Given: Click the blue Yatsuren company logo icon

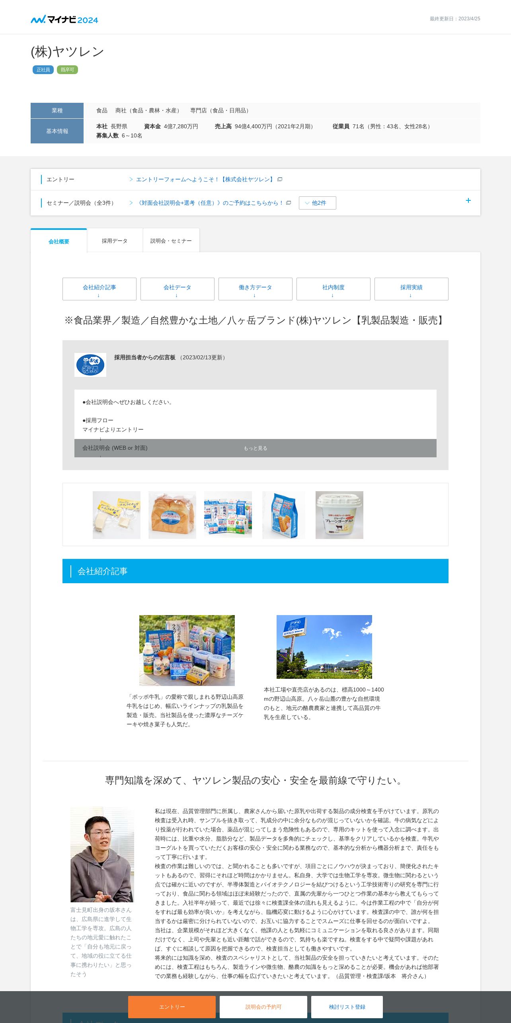Looking at the screenshot, I should click(x=90, y=365).
